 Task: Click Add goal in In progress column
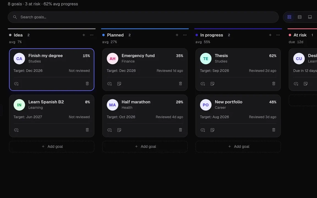coord(238,147)
